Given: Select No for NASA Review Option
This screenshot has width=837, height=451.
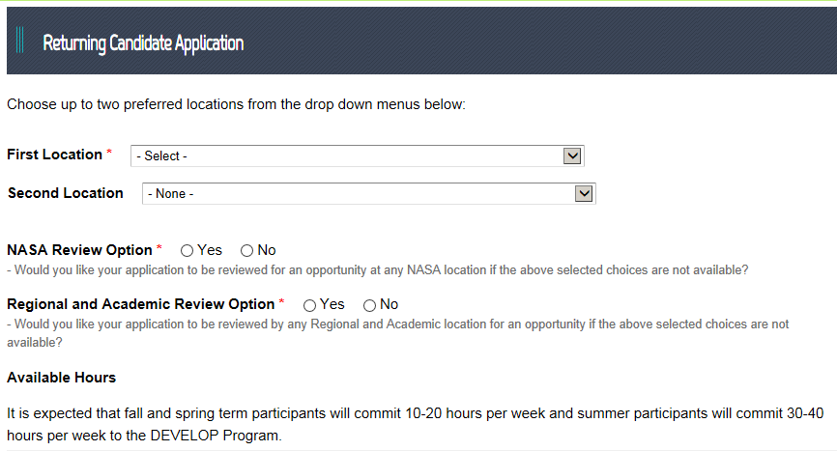Looking at the screenshot, I should [247, 251].
